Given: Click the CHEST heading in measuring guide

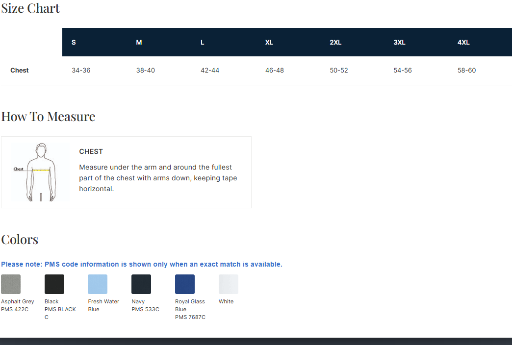Looking at the screenshot, I should 91,151.
